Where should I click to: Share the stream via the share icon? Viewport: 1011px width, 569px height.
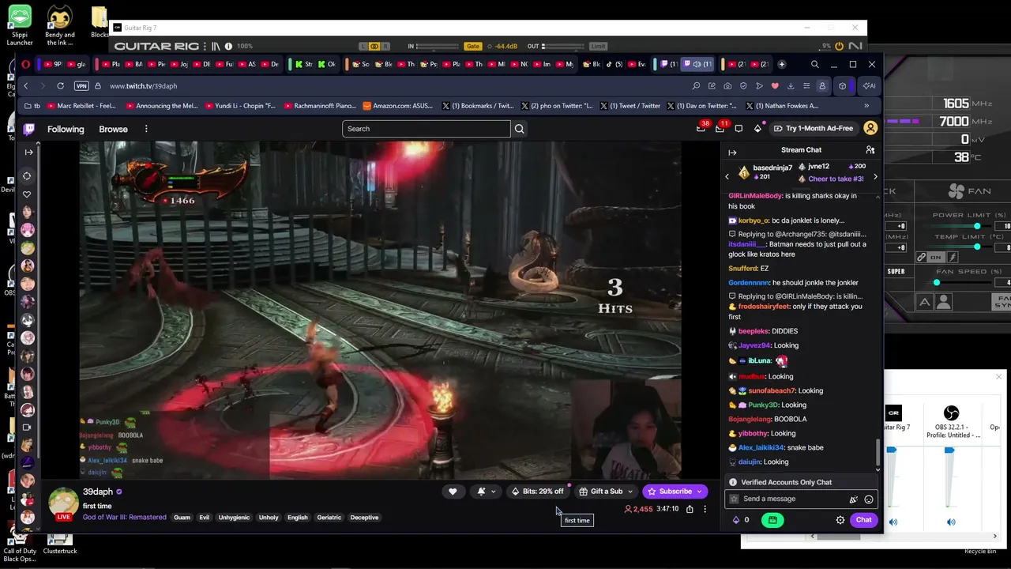pos(690,510)
